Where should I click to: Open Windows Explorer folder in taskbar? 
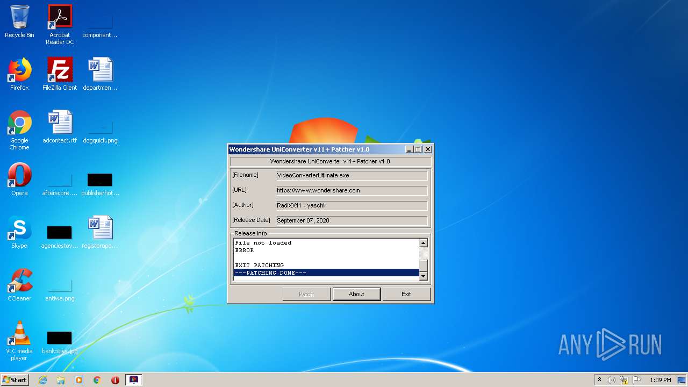61,380
